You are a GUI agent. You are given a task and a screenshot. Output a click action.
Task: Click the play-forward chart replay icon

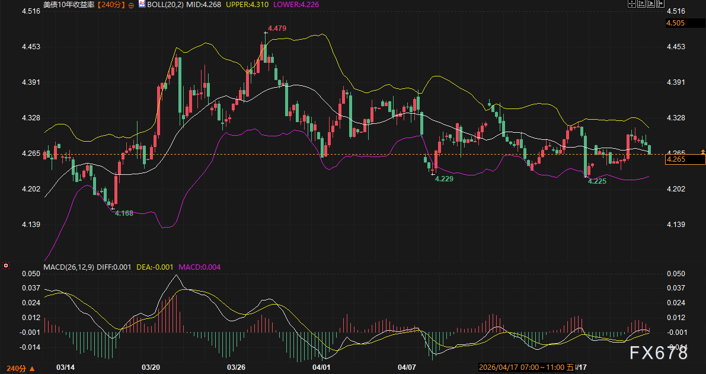(x=651, y=4)
